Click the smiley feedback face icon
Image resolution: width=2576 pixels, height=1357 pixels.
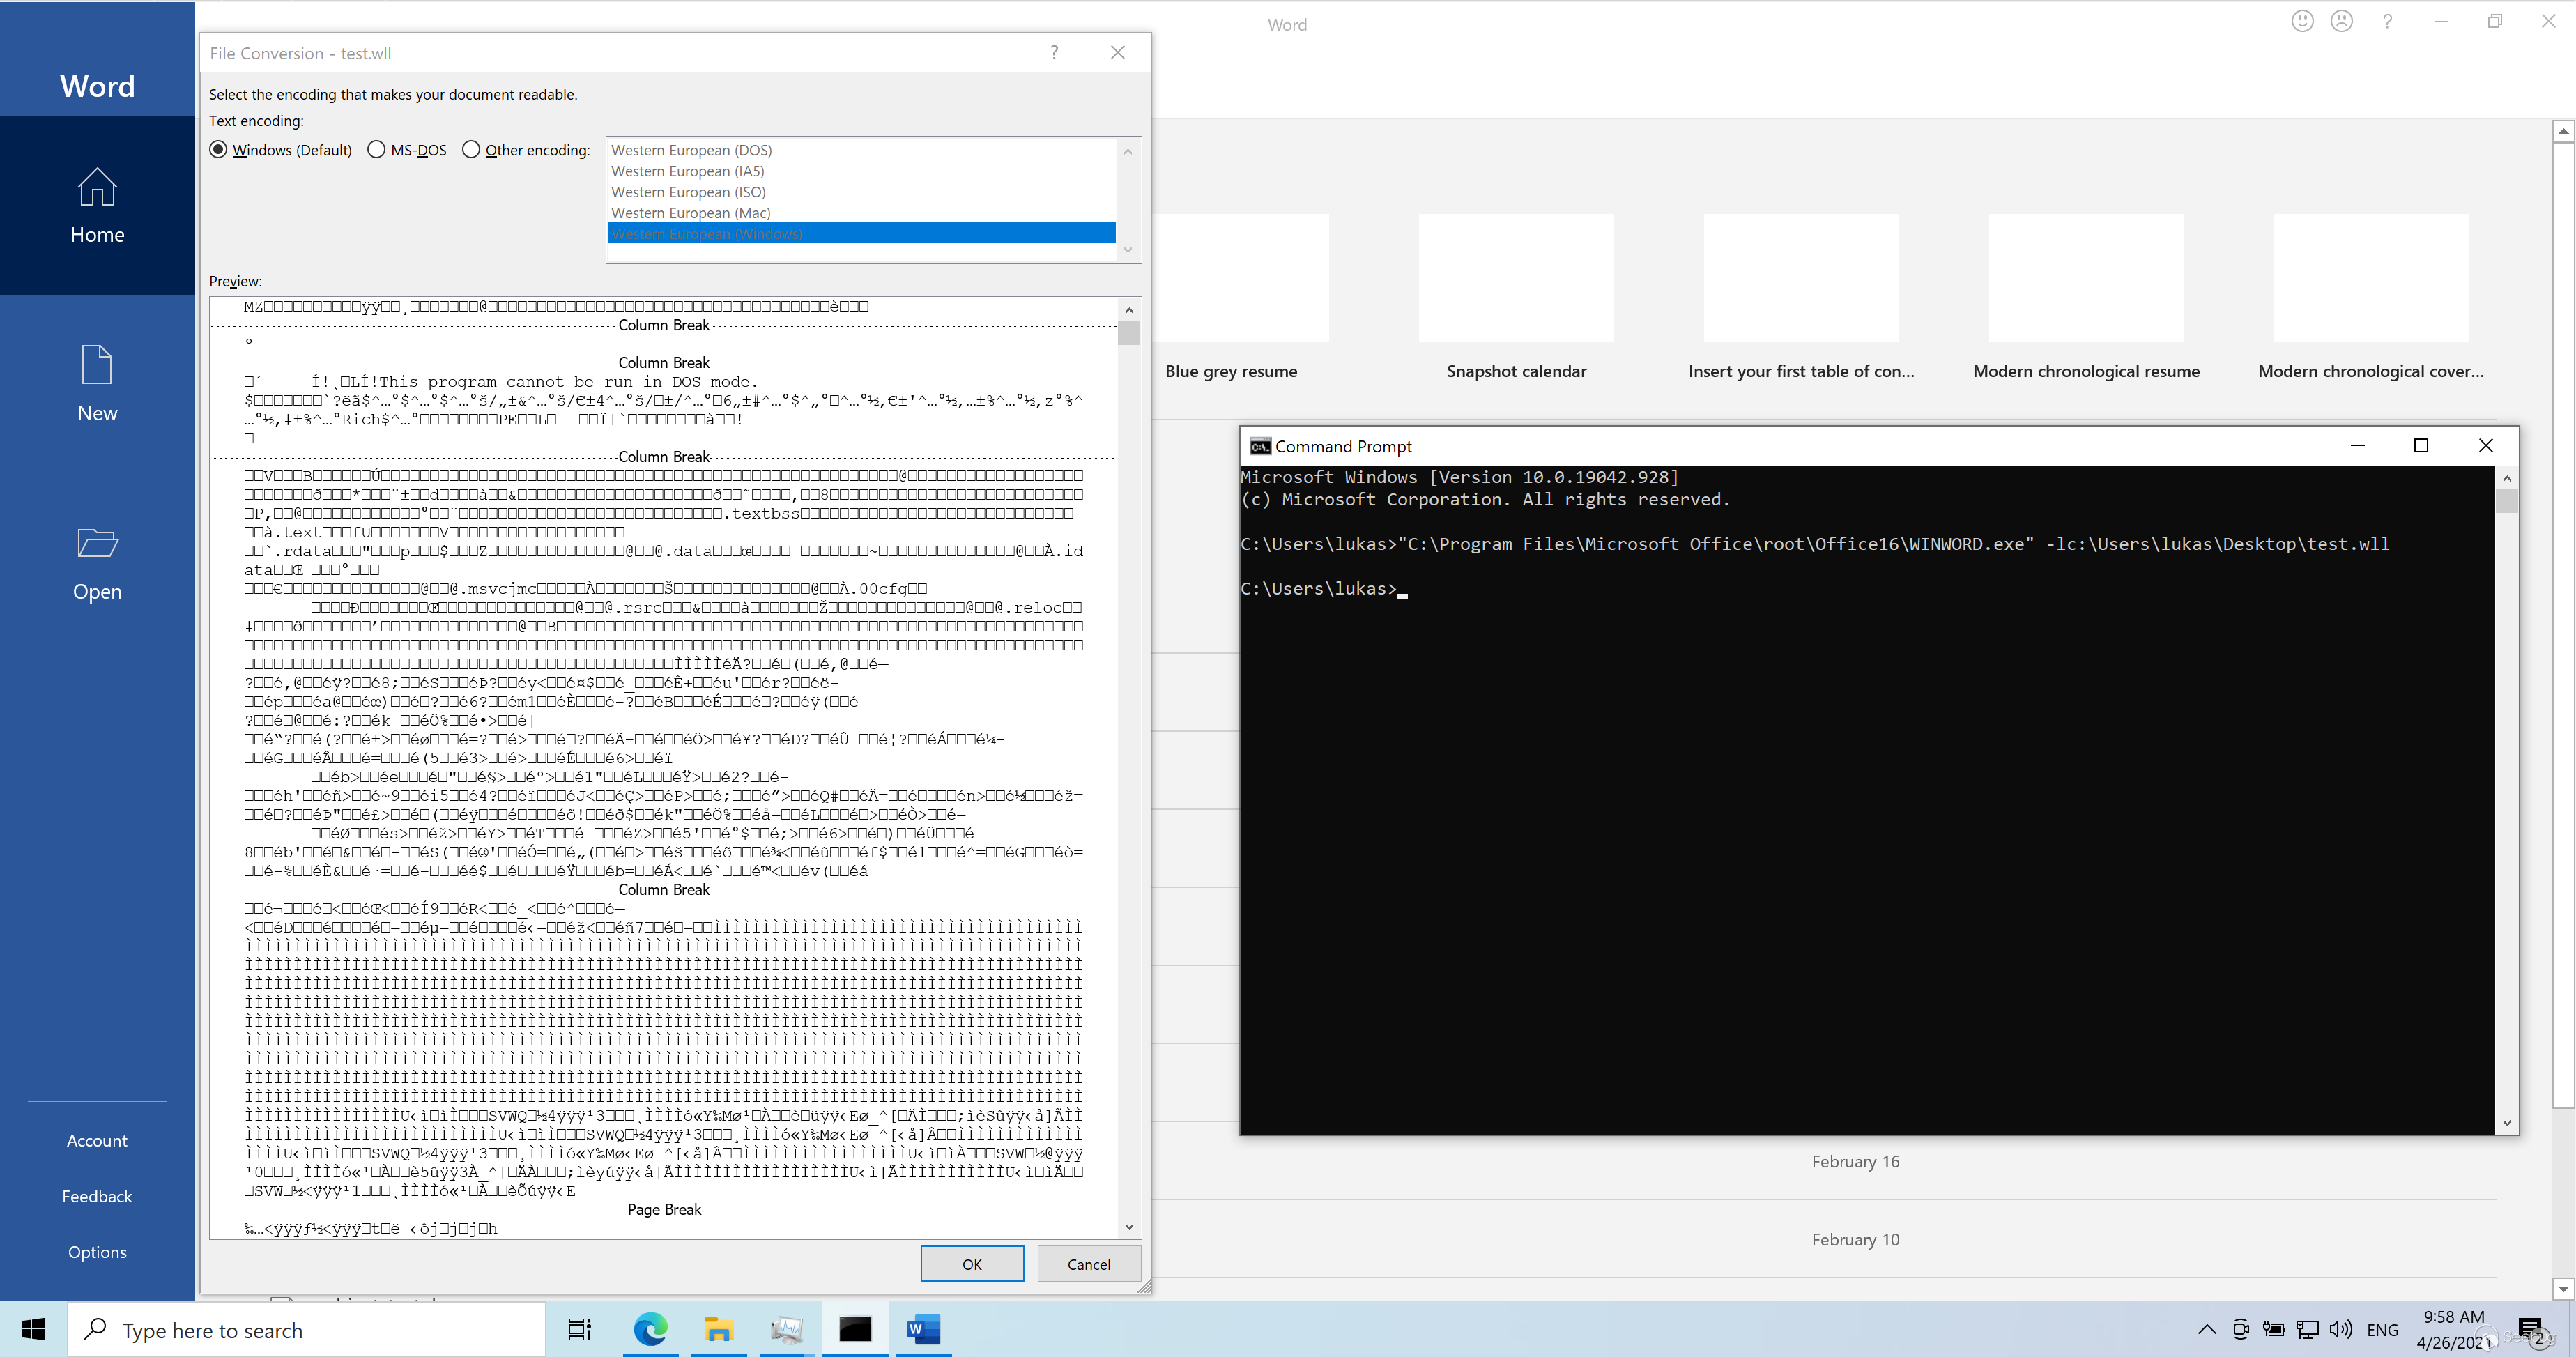[x=2302, y=22]
